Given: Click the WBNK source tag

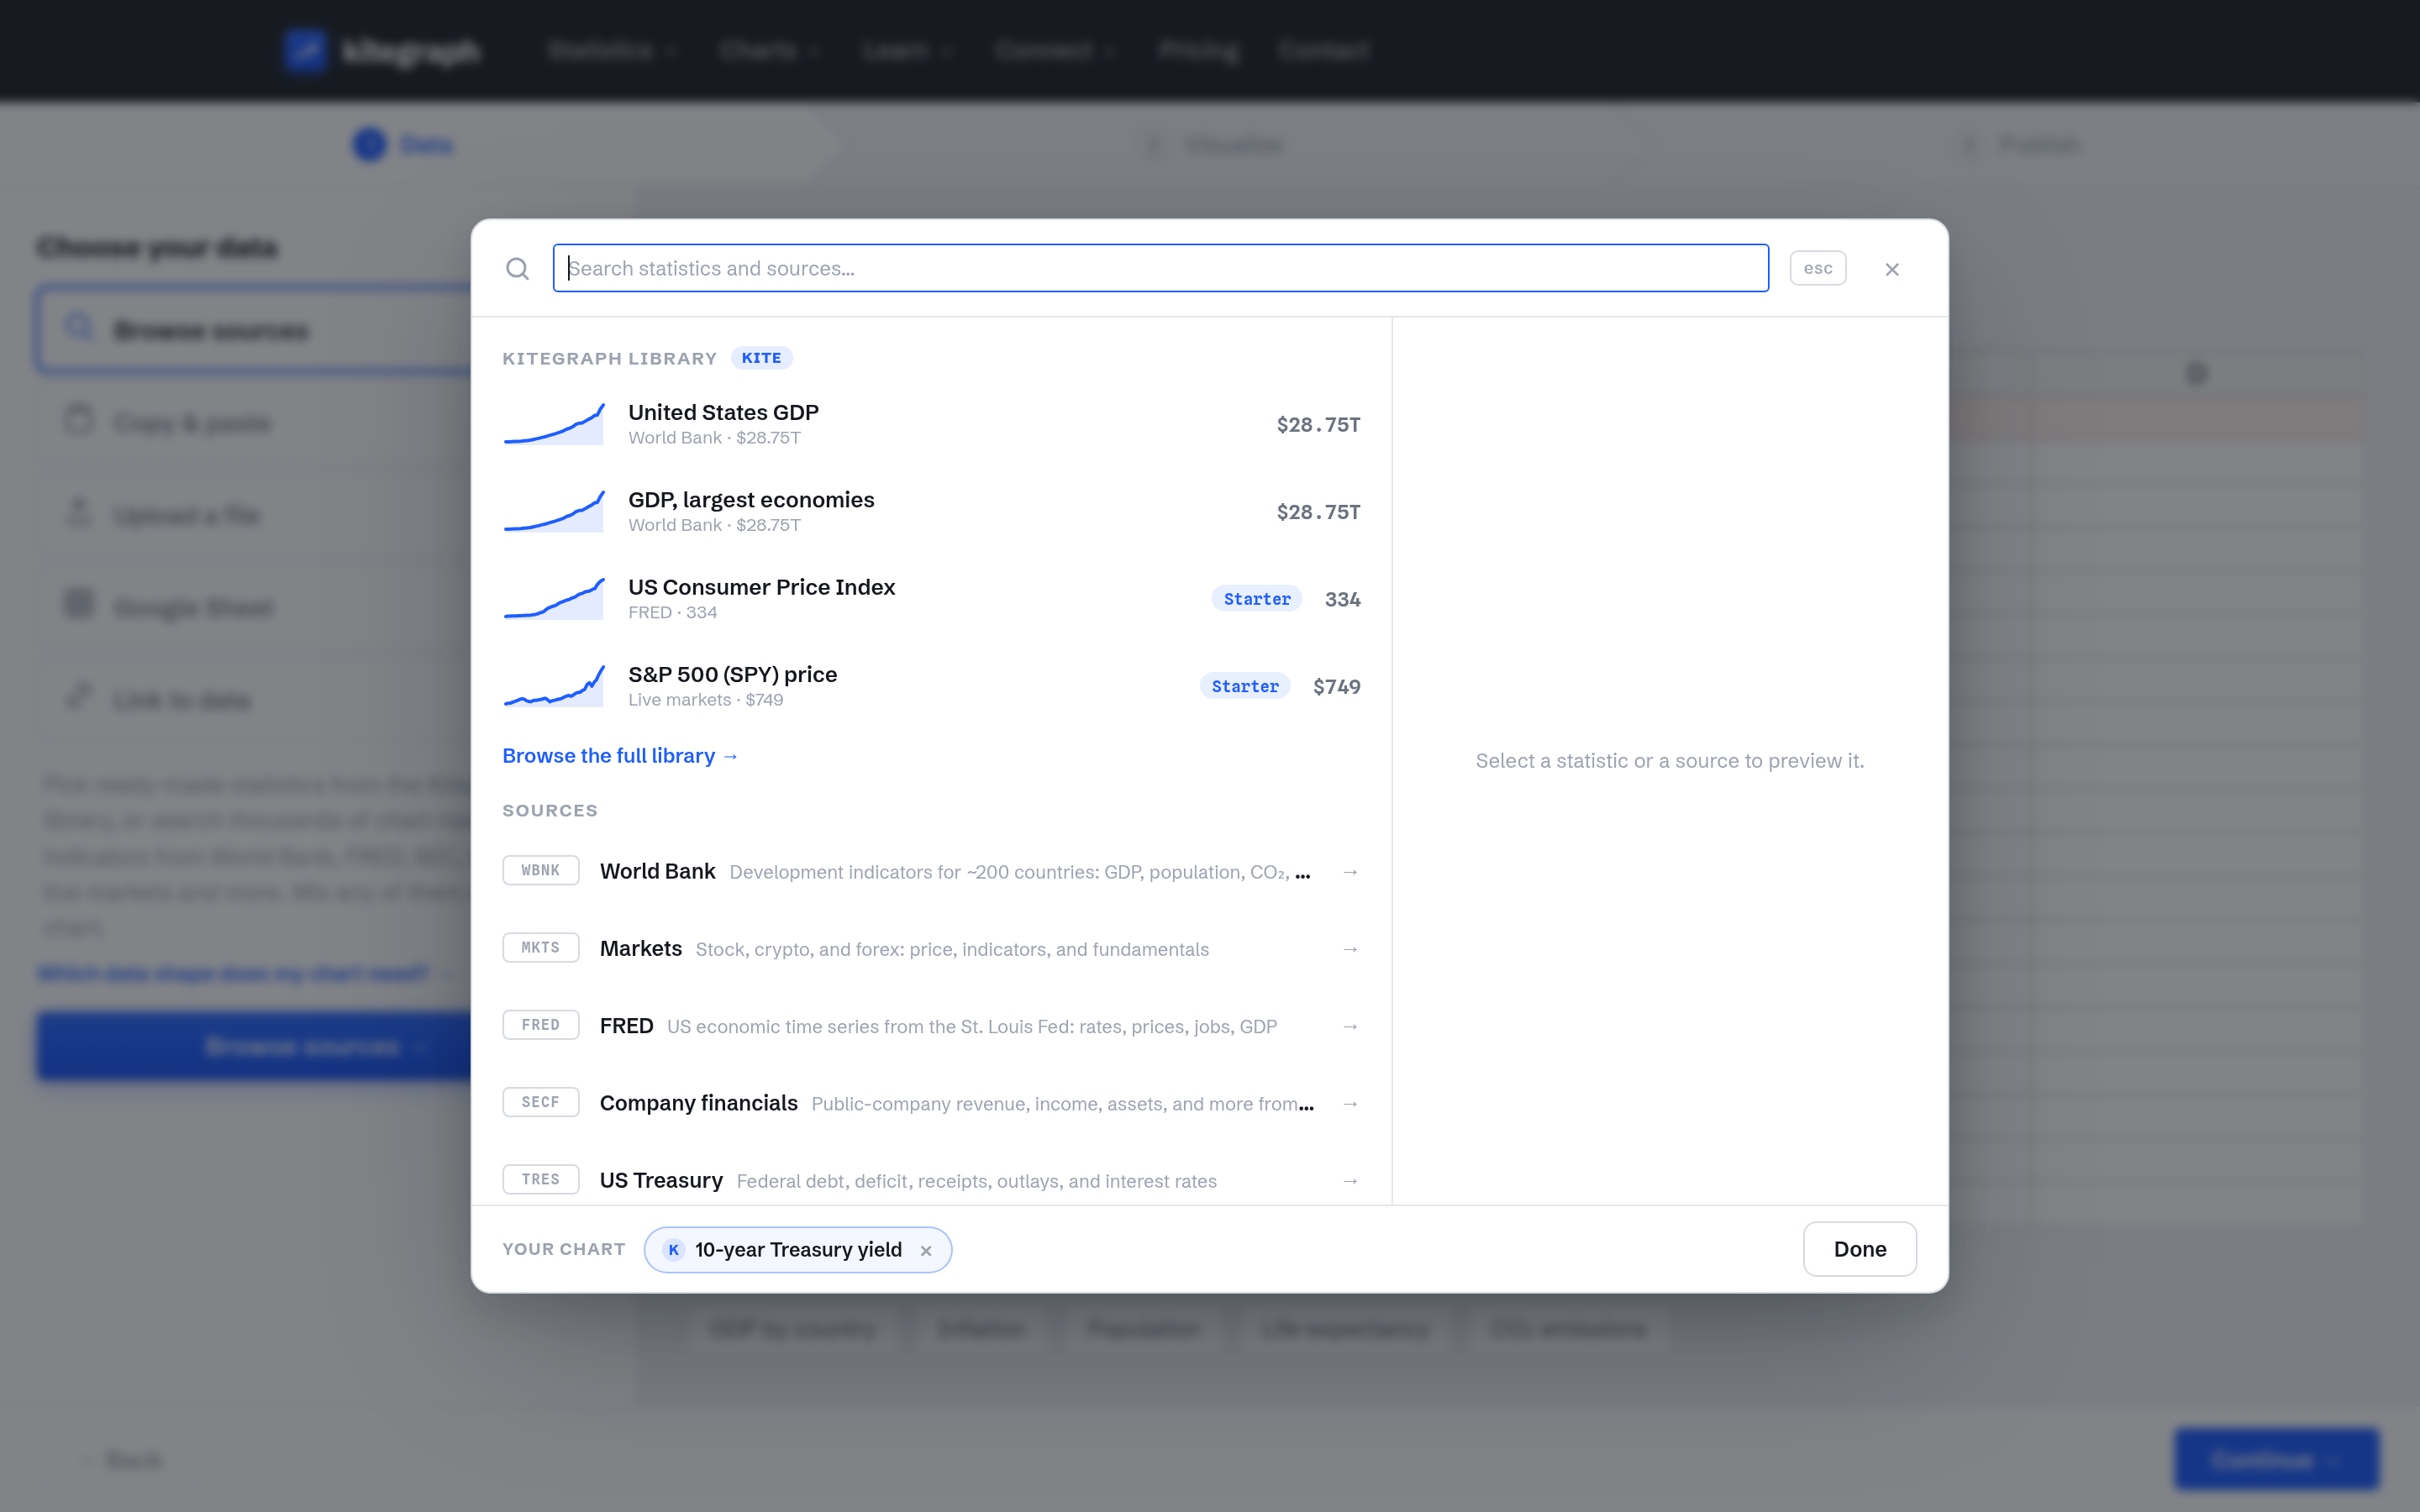Looking at the screenshot, I should pyautogui.click(x=540, y=870).
